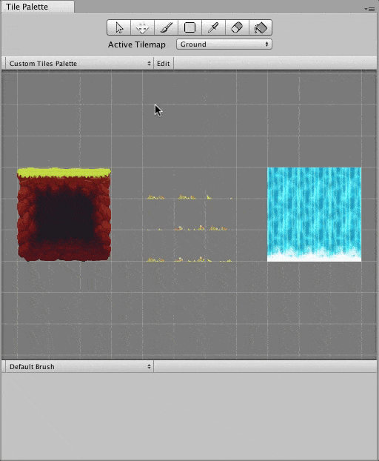The image size is (379, 461).
Task: Choose the Move selection tool
Action: [x=142, y=27]
